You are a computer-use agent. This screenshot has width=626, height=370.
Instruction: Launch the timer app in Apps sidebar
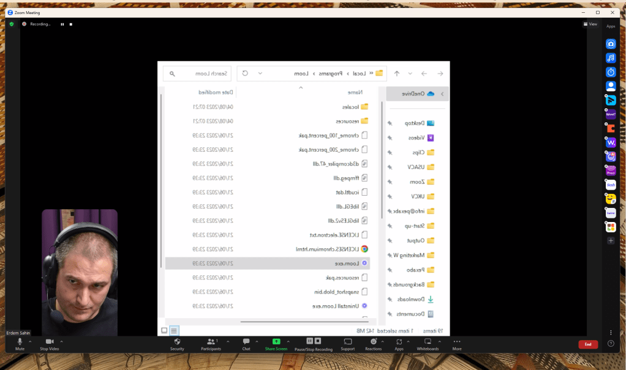(x=611, y=72)
